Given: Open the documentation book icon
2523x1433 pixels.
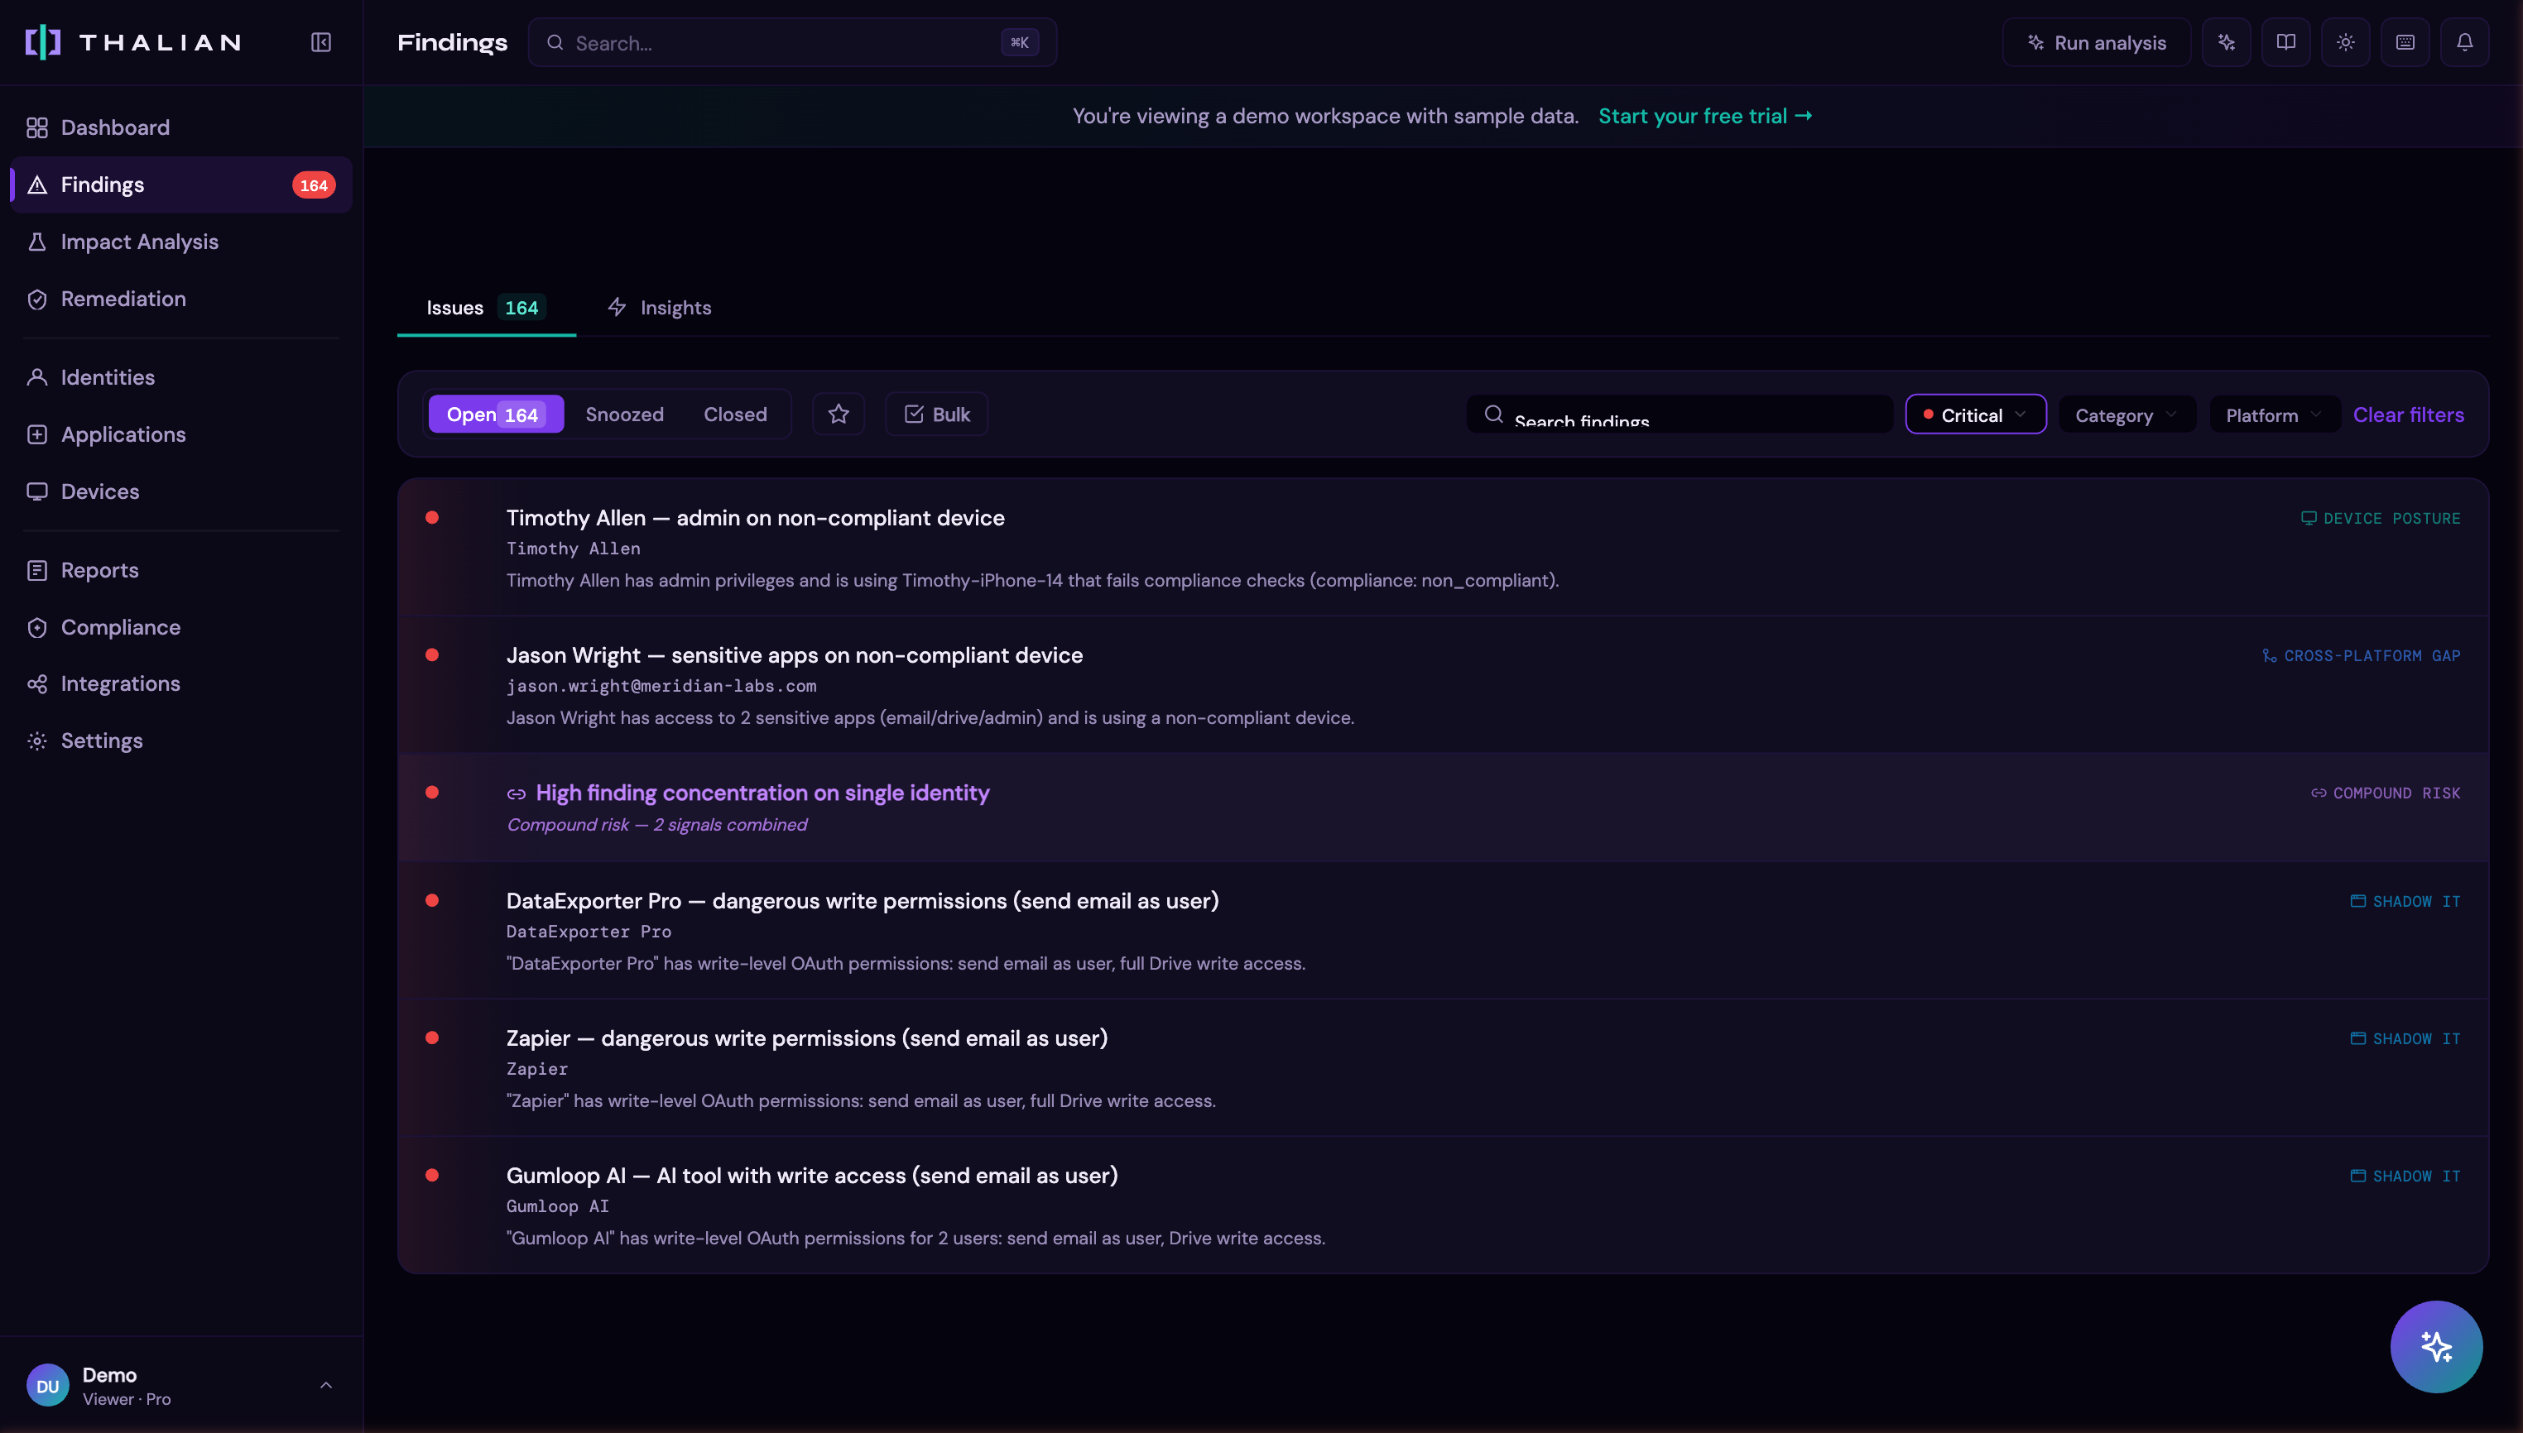Looking at the screenshot, I should tap(2285, 42).
